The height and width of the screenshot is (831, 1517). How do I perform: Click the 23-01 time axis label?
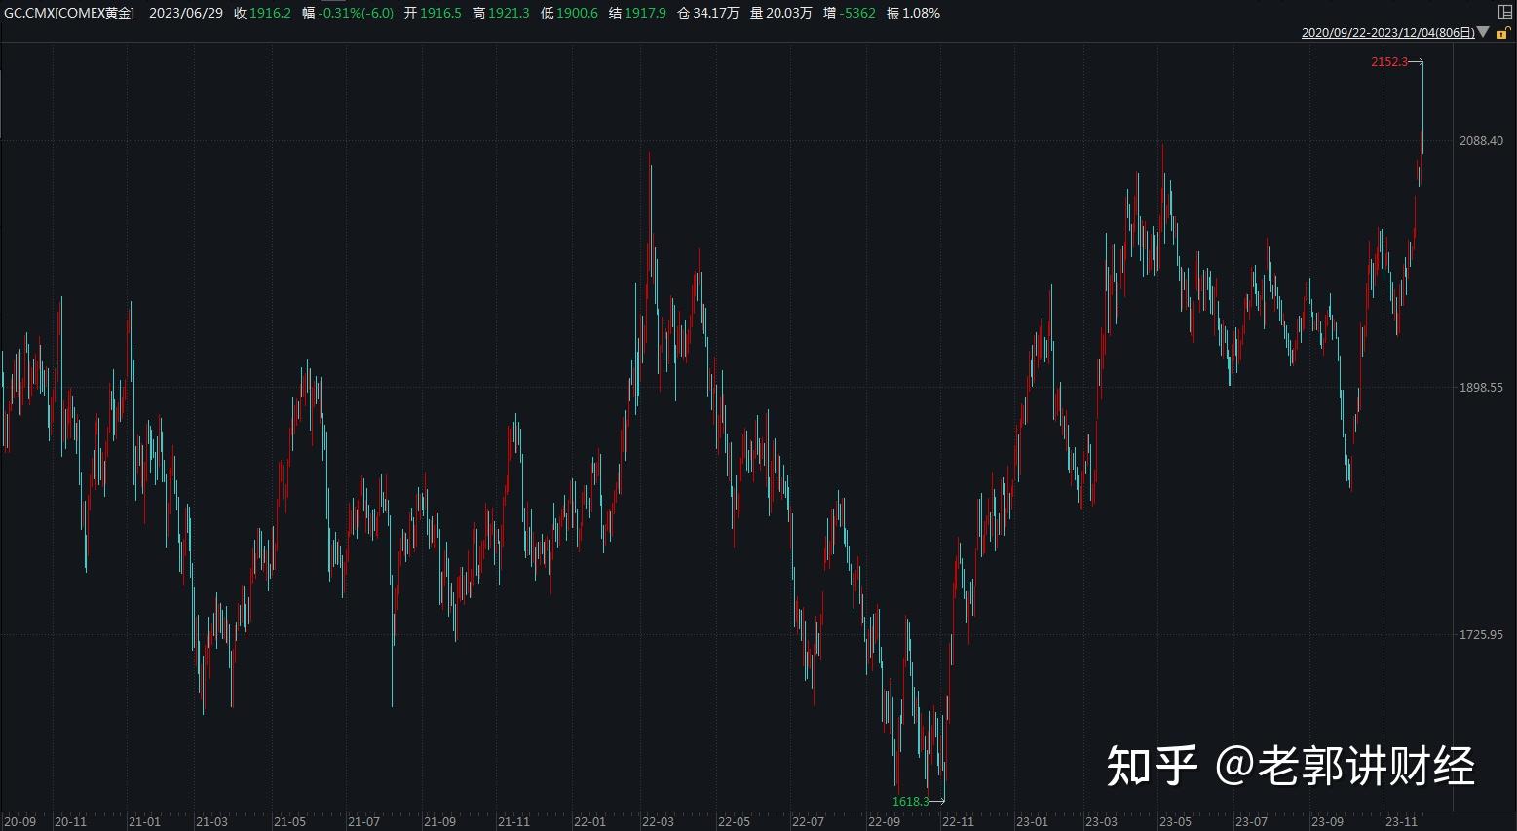click(x=1033, y=822)
